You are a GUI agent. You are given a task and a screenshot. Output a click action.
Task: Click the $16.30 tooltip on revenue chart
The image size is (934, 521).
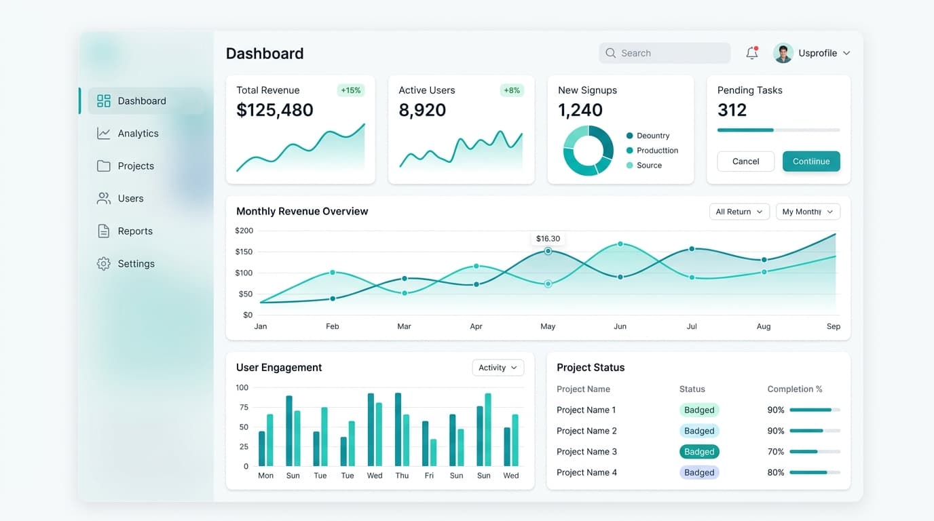coord(548,239)
